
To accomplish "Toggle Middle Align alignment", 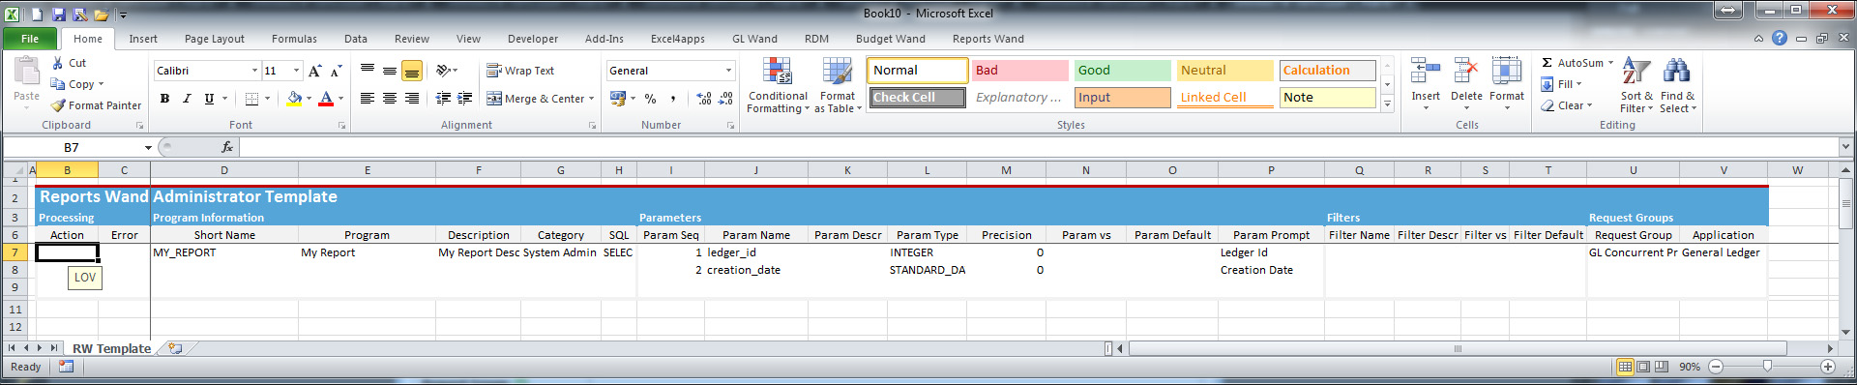I will coord(390,71).
